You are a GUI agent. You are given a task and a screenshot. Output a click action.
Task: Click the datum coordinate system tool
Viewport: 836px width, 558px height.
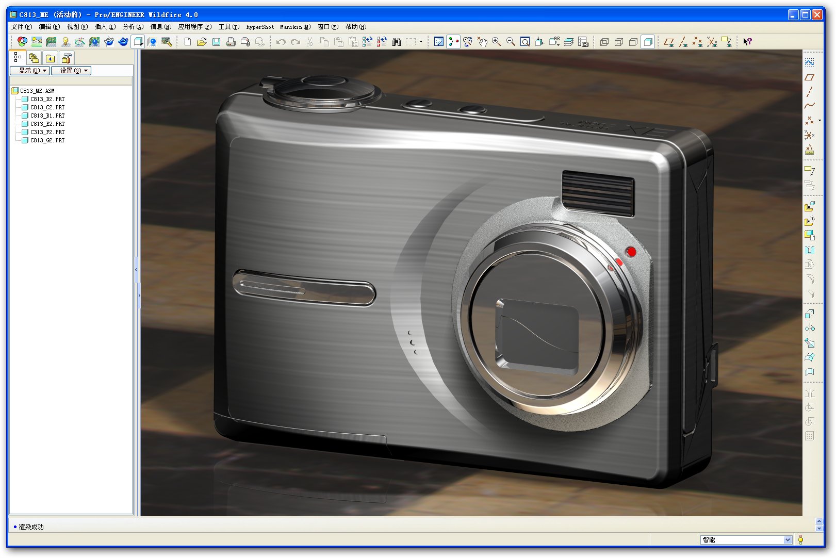pyautogui.click(x=810, y=135)
